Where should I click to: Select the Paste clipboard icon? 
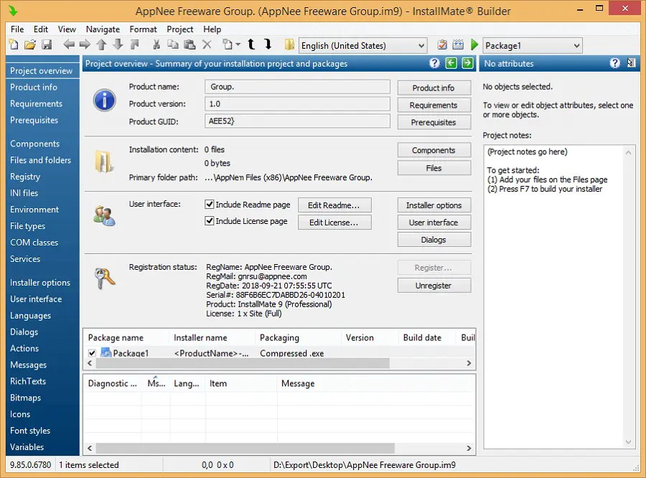click(x=189, y=44)
